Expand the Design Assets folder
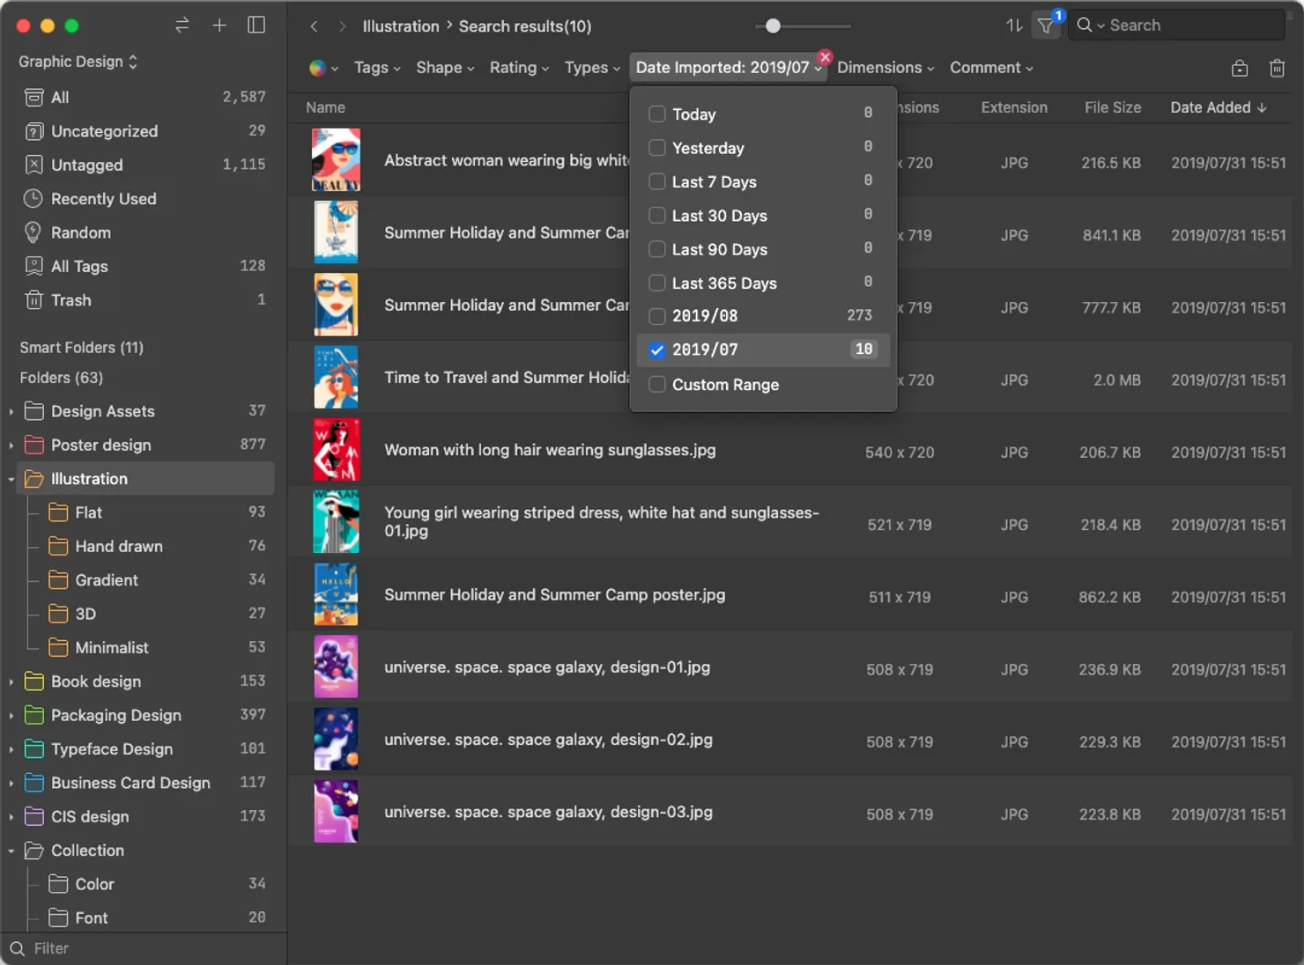Screen dimensions: 1304x965 [11, 411]
